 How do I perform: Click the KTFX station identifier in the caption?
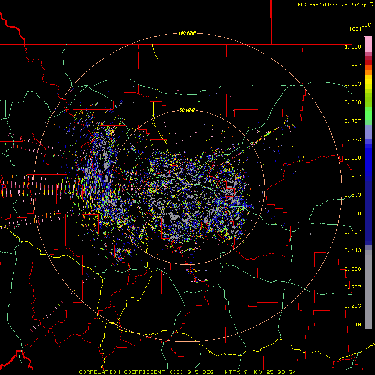click(232, 372)
